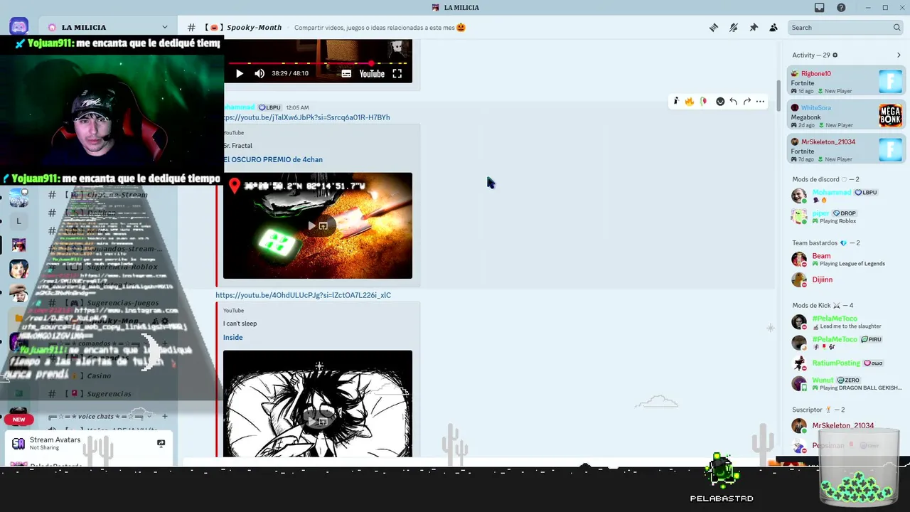Open Rigbone10 Fortnite activity card
The height and width of the screenshot is (512, 910).
coord(846,82)
